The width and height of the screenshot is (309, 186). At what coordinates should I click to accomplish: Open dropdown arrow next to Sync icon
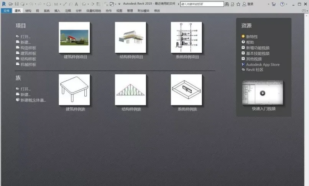click(x=26, y=4)
